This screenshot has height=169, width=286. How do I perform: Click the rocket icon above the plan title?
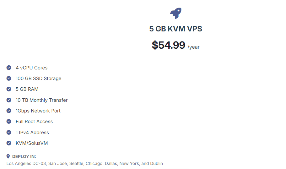(x=175, y=13)
